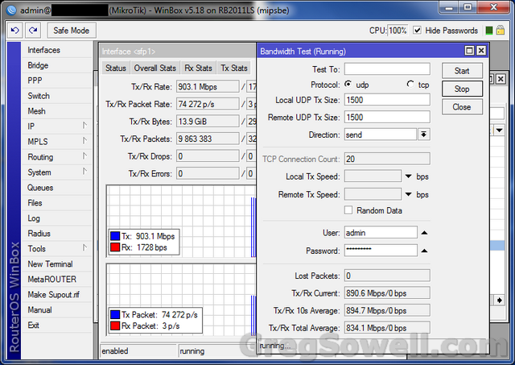Screen dimensions: 515x365
Task: Click the blue Tx Packet legend swatch
Action: coord(115,315)
